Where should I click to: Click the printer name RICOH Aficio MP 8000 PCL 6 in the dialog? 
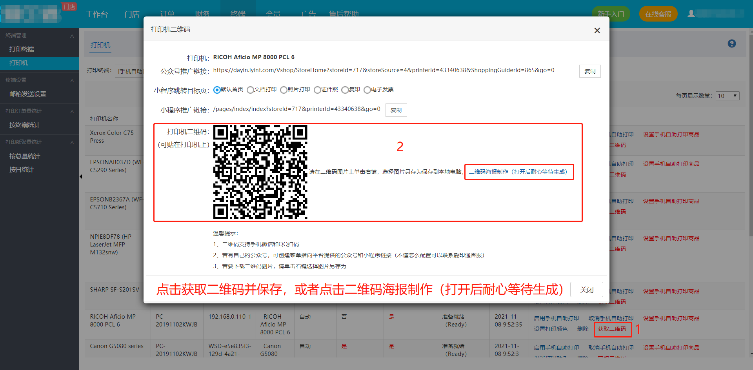[x=254, y=57]
